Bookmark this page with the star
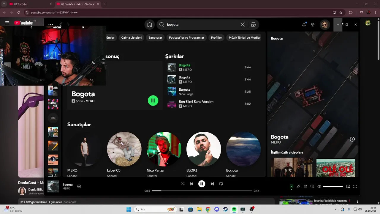380x214 pixels. click(341, 12)
